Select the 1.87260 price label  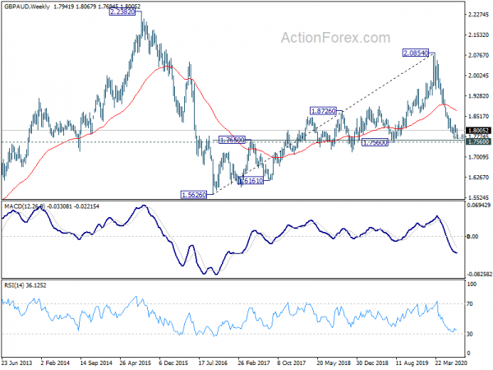323,111
